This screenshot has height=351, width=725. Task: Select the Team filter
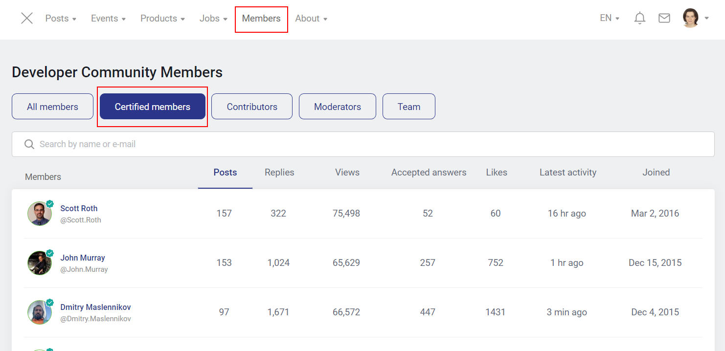(x=409, y=107)
